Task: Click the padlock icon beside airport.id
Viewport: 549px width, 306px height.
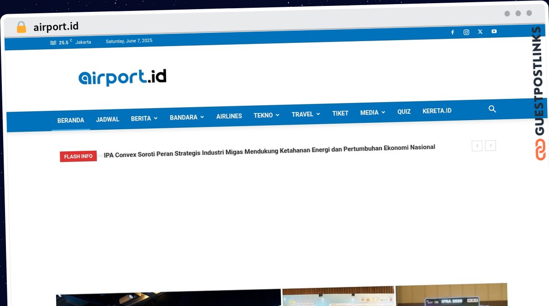Action: (21, 27)
